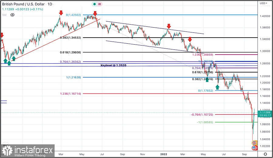273x158 pixels.
Task: Select the Vol indicator label
Action: pos(4,15)
